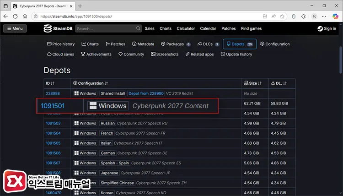
Task: Open depot 228988 link
Action: [53, 93]
